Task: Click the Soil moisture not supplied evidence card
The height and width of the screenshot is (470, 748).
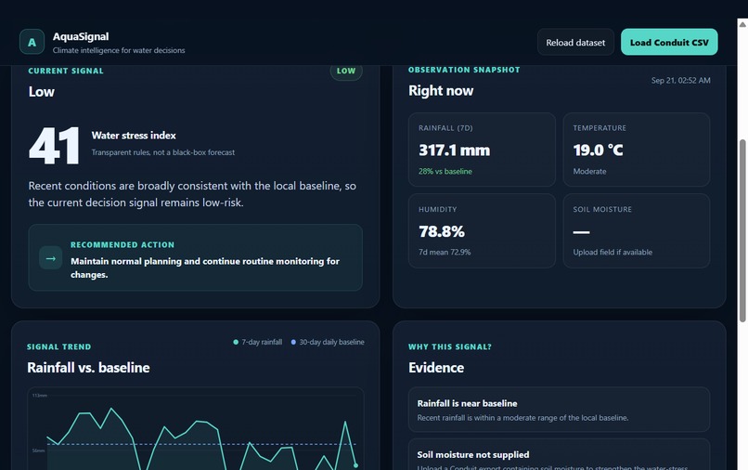Action: click(559, 454)
